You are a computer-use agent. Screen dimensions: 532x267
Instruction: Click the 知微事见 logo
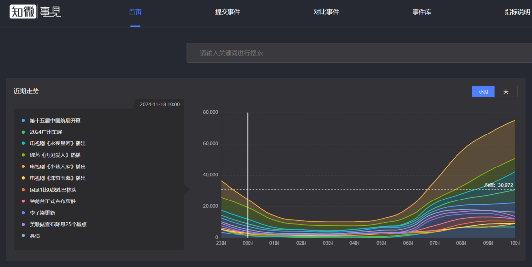point(36,12)
